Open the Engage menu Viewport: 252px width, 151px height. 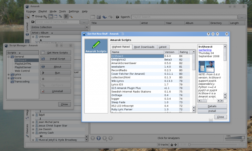click(31, 11)
